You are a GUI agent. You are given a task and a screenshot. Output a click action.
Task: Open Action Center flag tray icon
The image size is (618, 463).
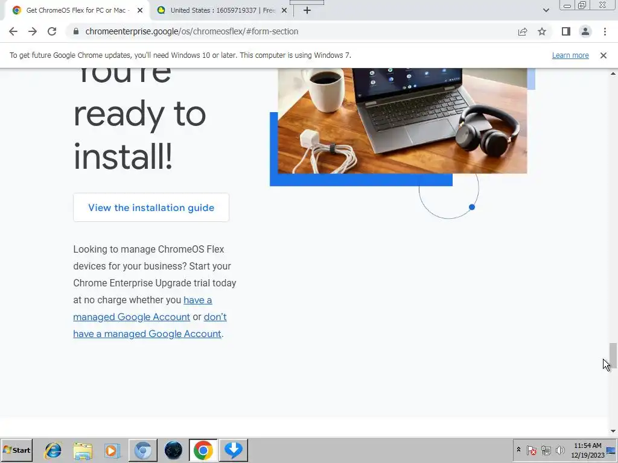(532, 450)
